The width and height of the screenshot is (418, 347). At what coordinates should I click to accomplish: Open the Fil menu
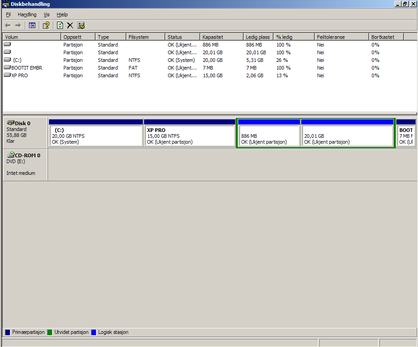point(8,14)
